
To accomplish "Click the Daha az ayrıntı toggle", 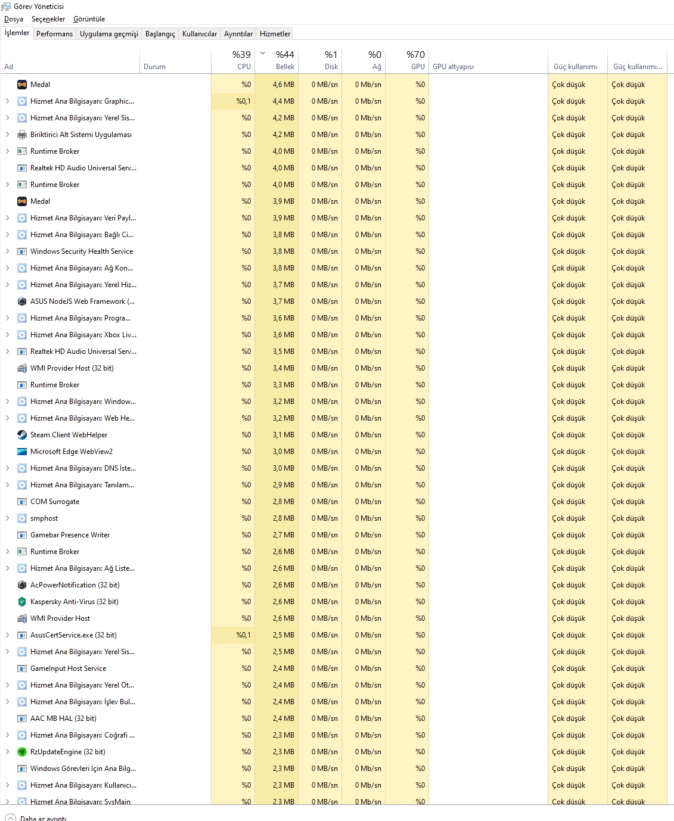I will (36, 818).
